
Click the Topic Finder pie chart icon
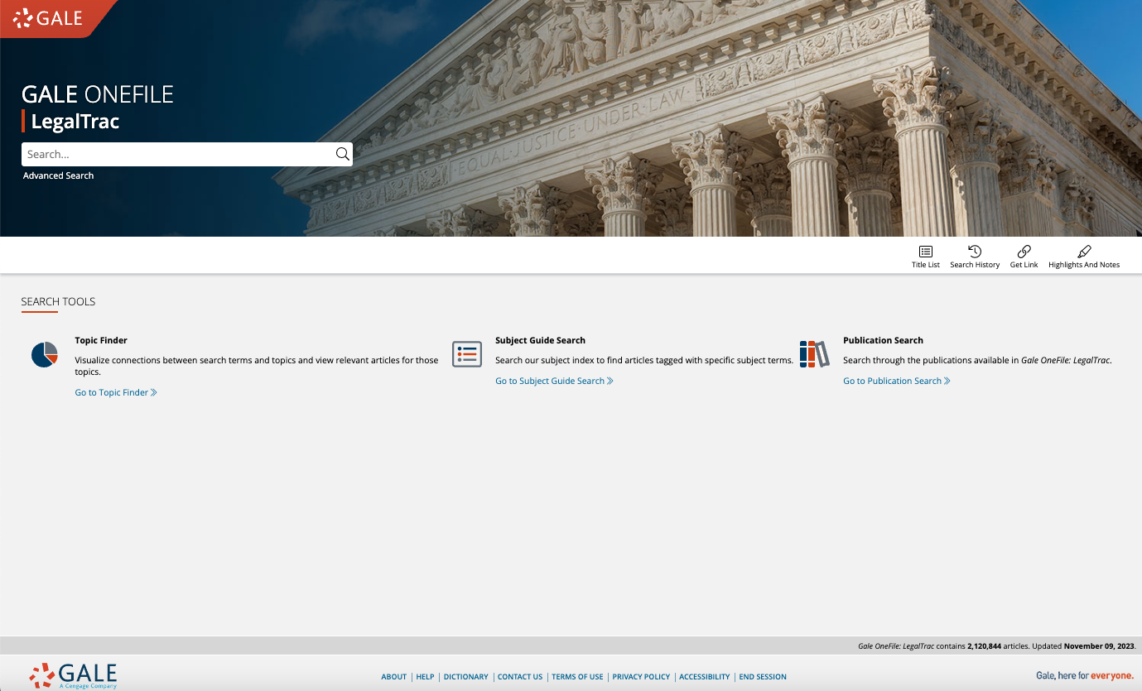pos(45,354)
